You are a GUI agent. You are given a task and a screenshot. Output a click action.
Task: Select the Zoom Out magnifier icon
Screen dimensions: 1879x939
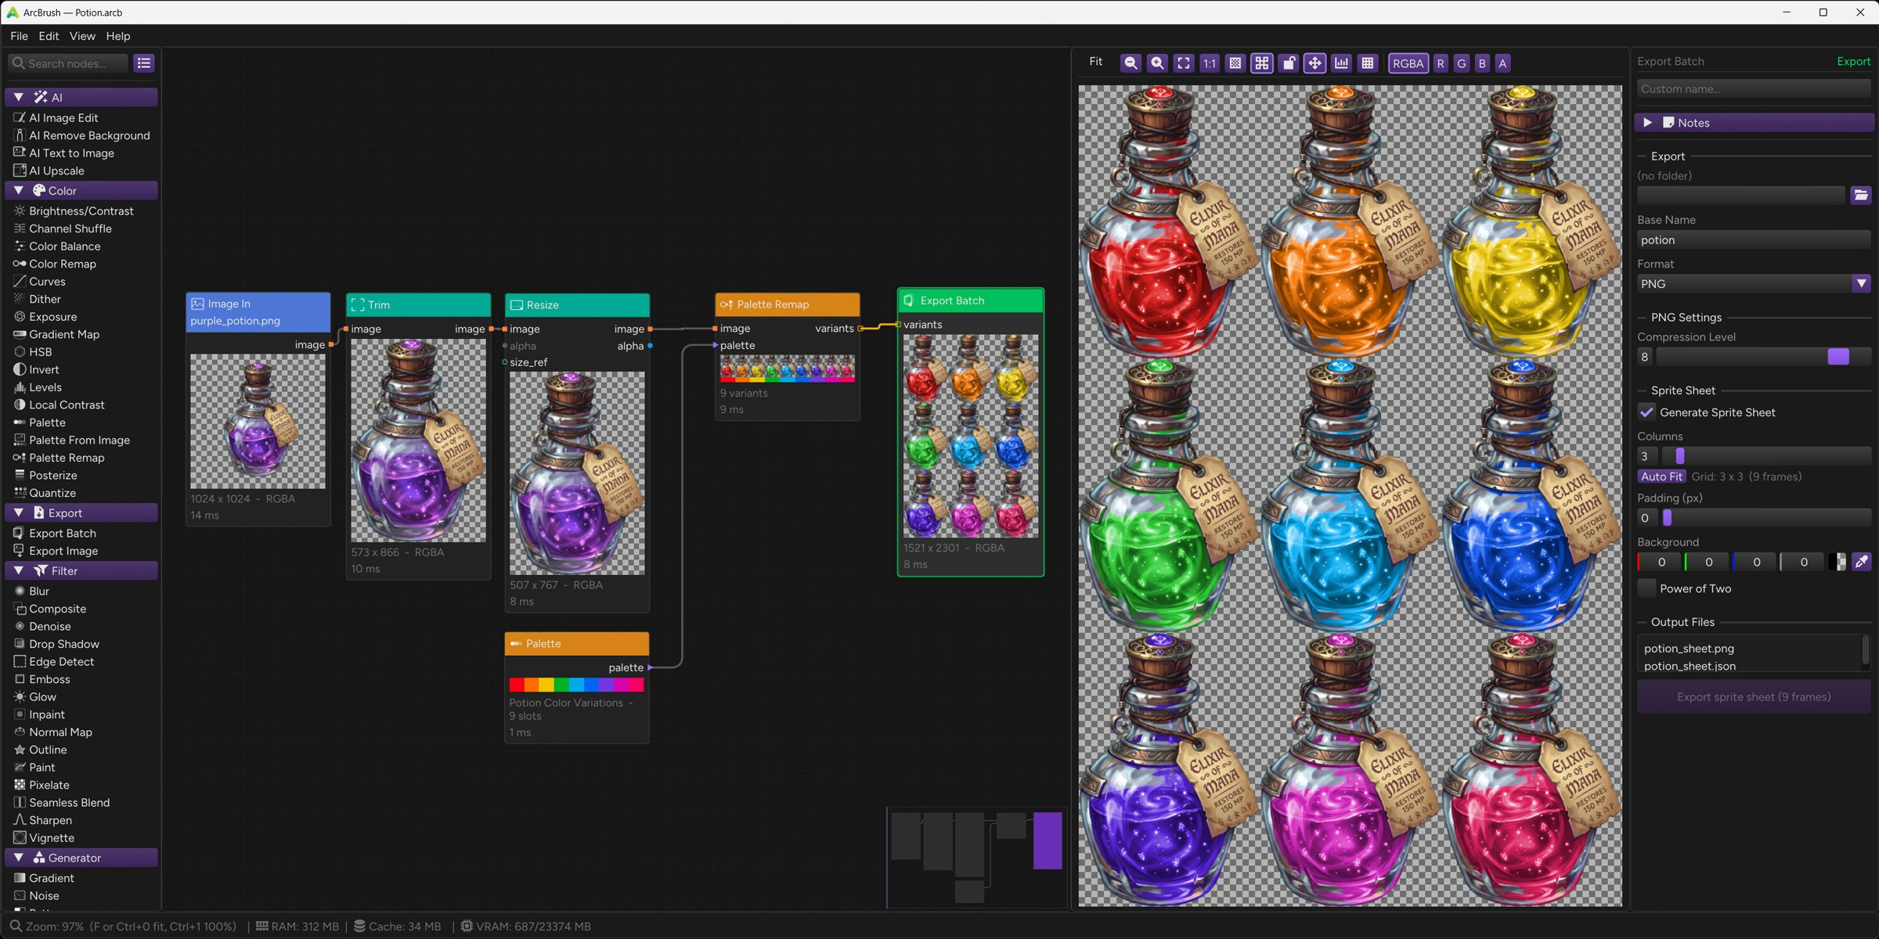click(x=1131, y=63)
